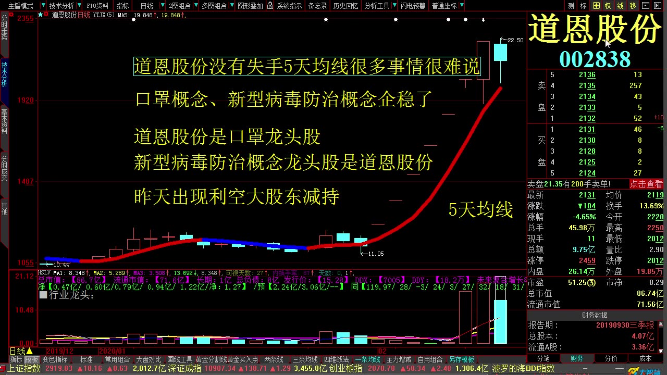Switch to the 财务 bottom-right tab
Viewport: 667px width, 375px height.
pos(577,359)
